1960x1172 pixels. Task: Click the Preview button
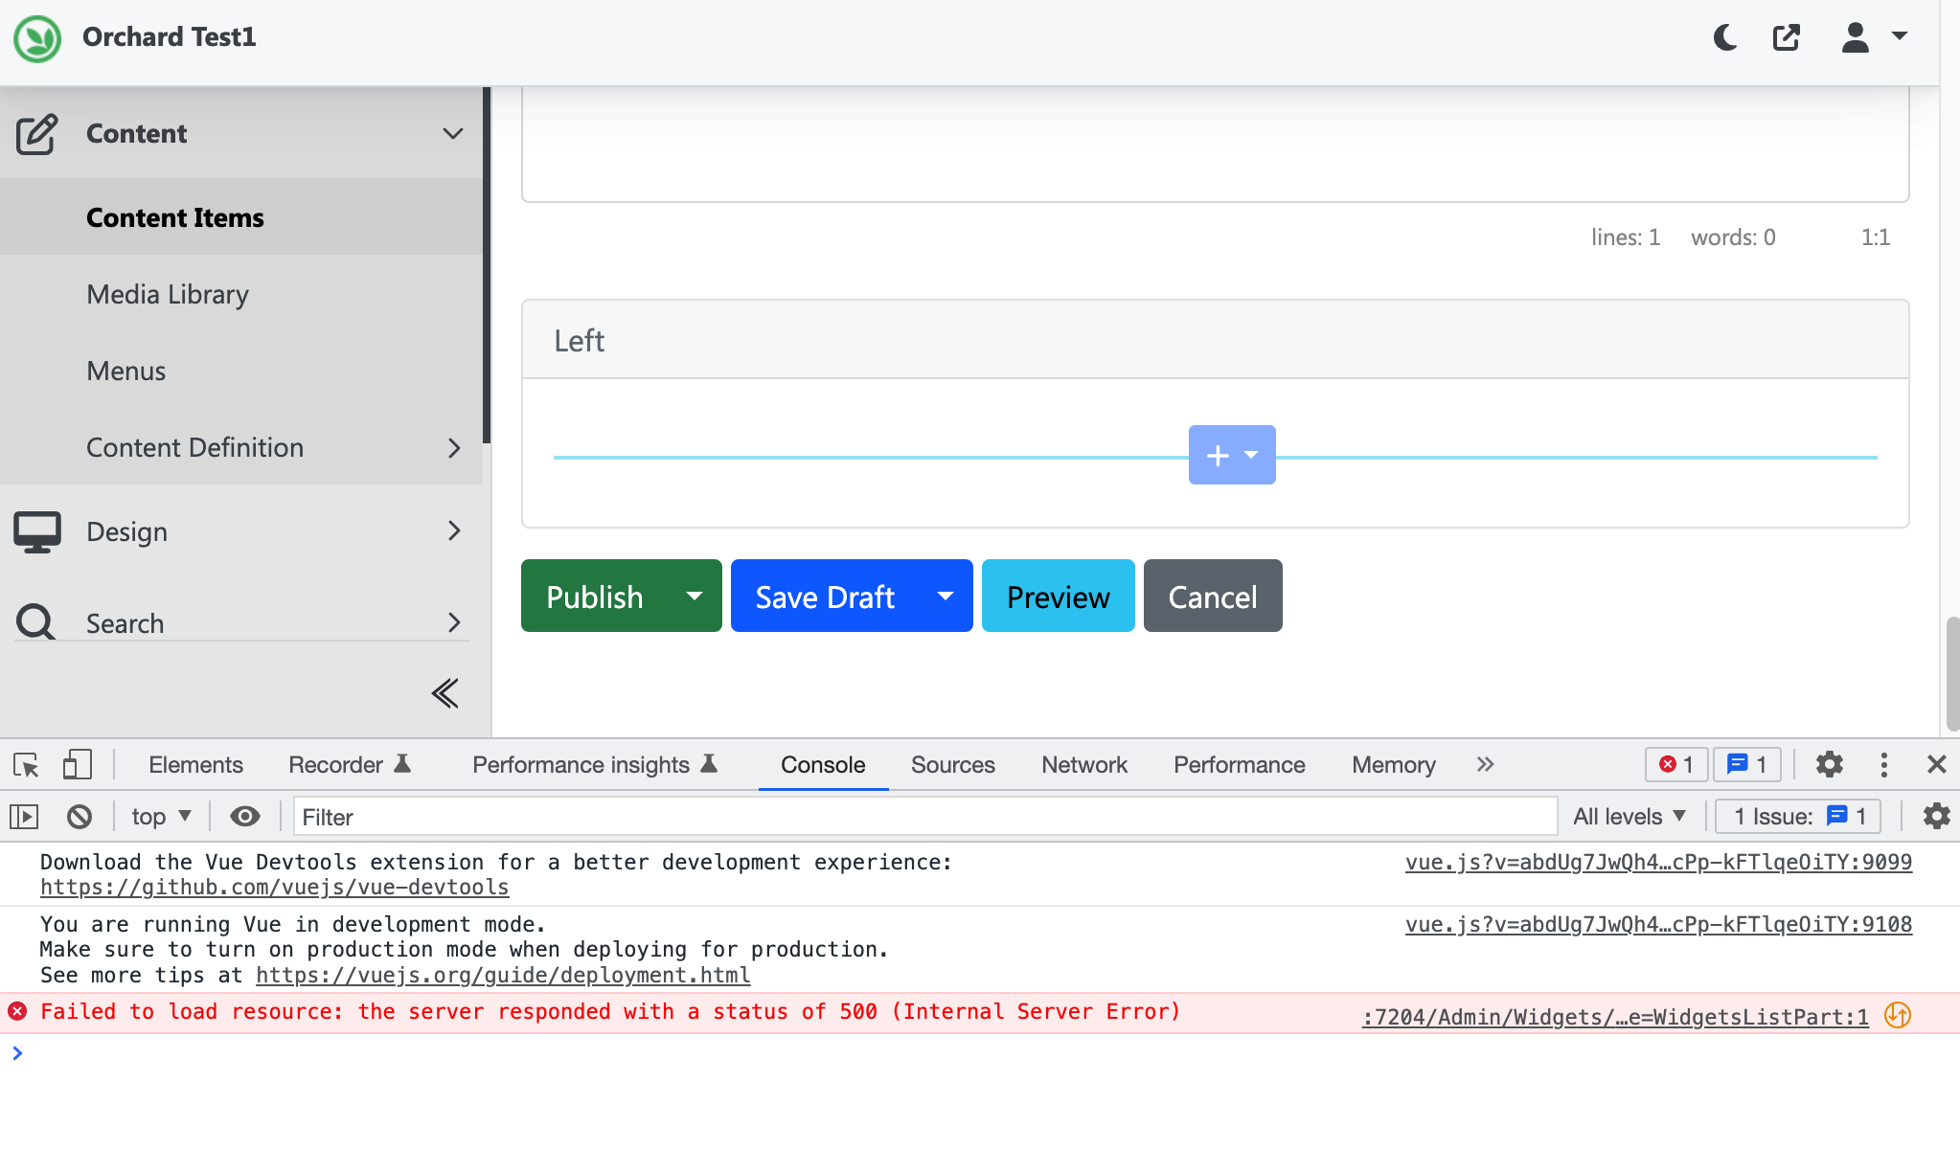click(x=1058, y=596)
